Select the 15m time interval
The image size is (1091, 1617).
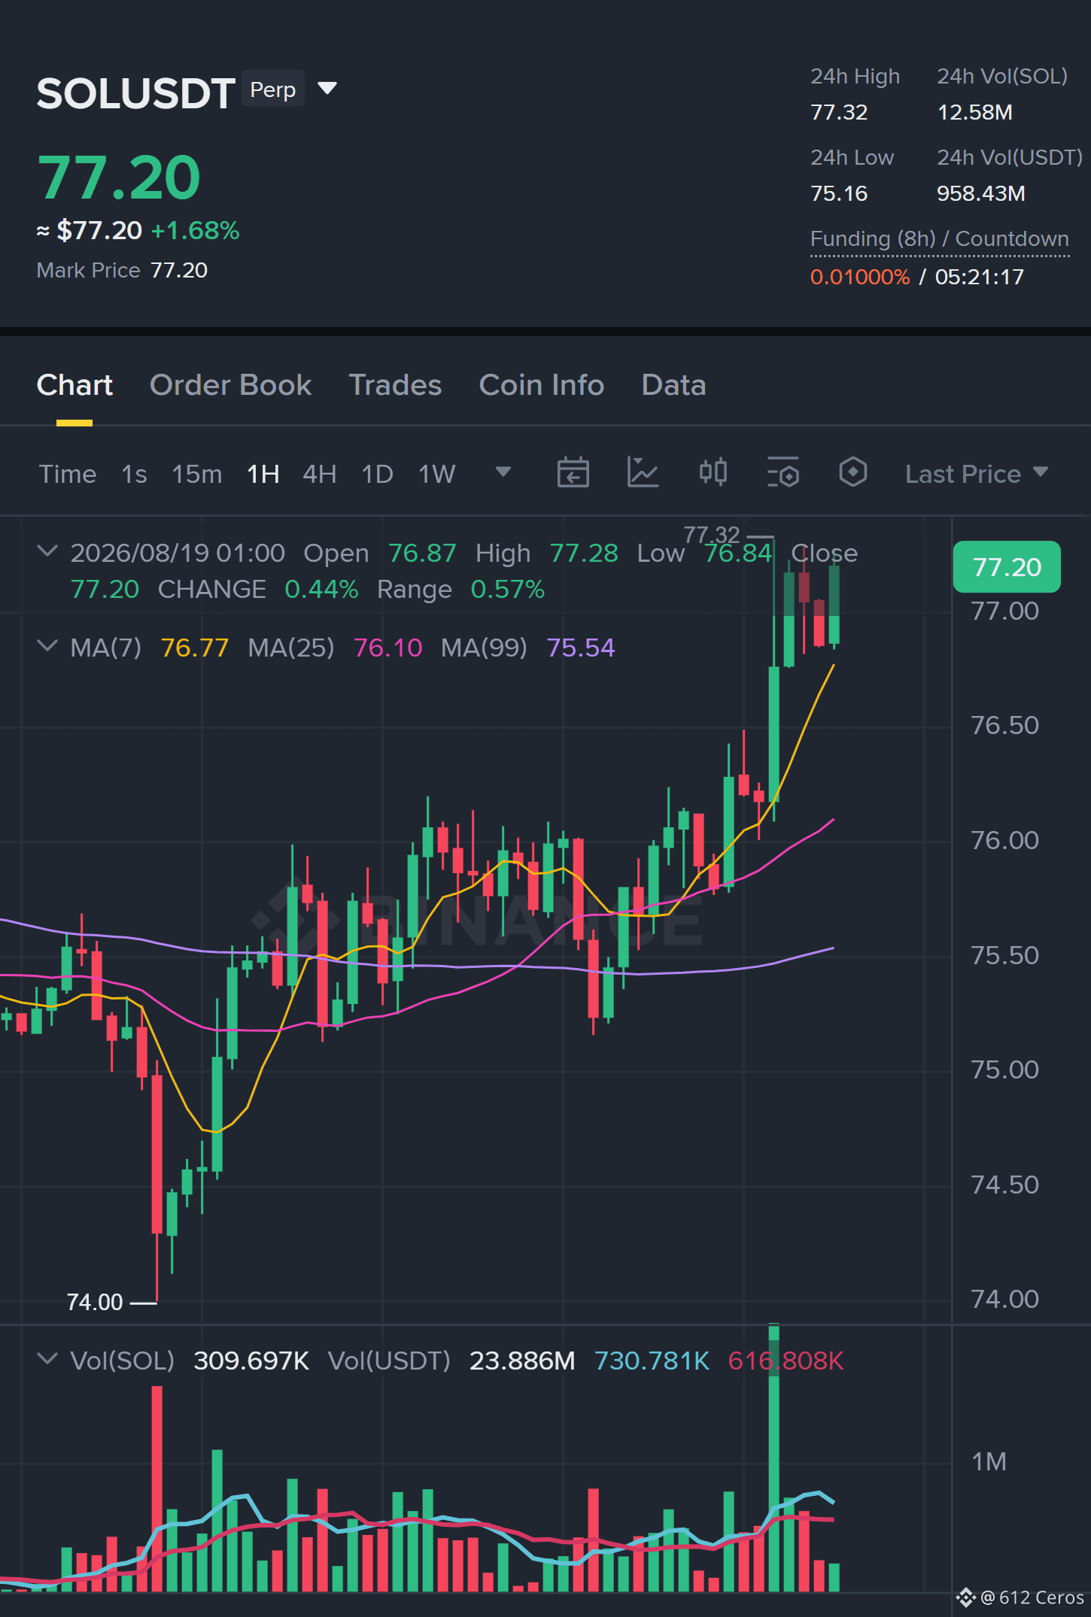(x=196, y=474)
